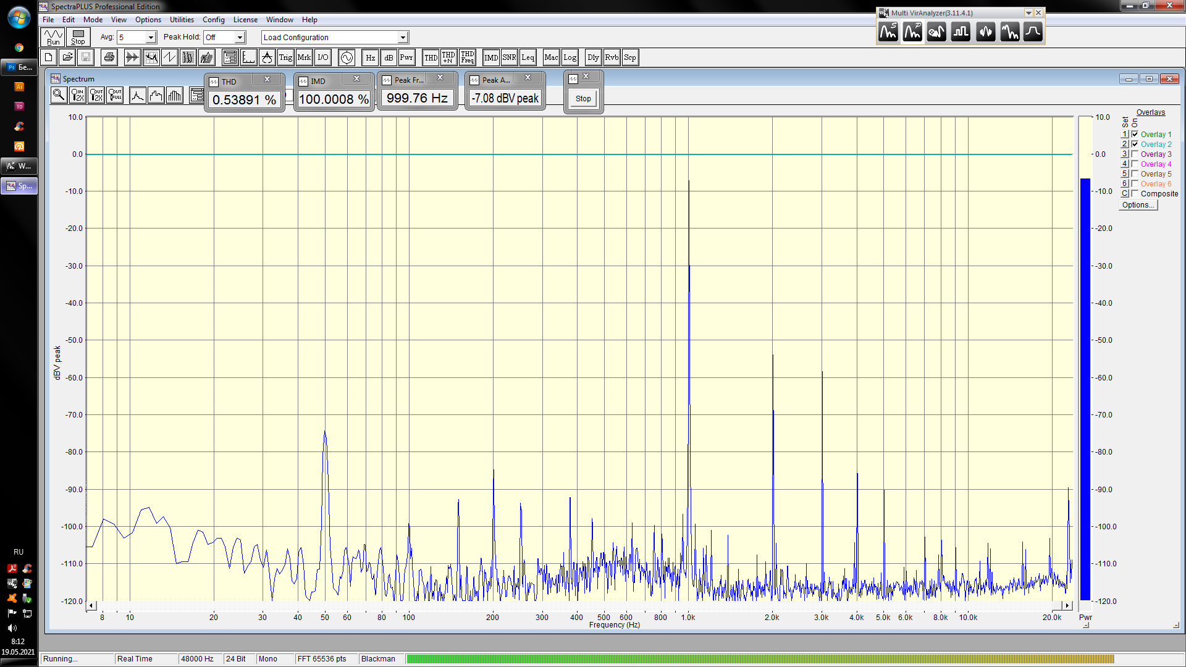1186x667 pixels.
Task: Click the right arrow of horizontal scrollbar
Action: click(1067, 606)
